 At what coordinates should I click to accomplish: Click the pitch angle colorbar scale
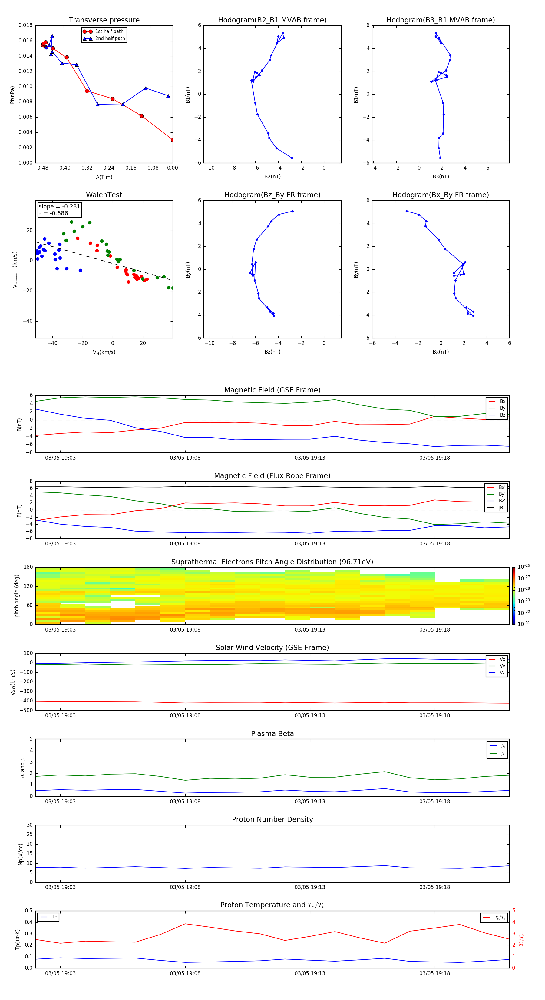point(514,596)
